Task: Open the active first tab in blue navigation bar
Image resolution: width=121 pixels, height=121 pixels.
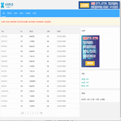Action: pyautogui.click(x=4, y=13)
